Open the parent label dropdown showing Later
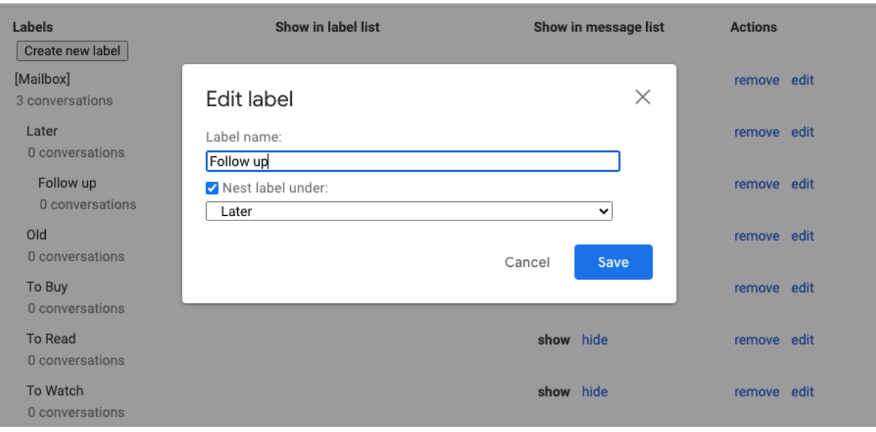Screen dimensions: 876x432 [408, 212]
